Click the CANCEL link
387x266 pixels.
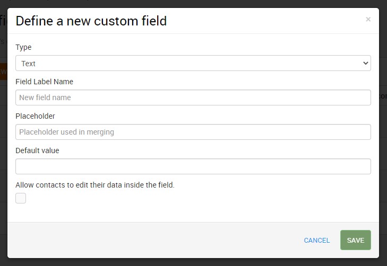coord(316,240)
